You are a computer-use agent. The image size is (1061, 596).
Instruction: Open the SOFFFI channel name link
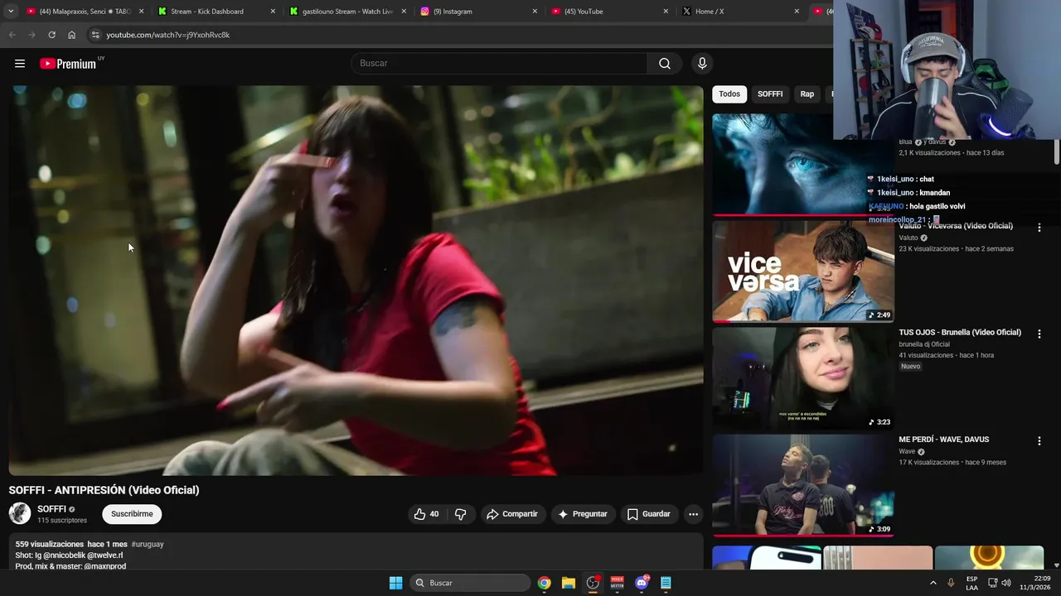[51, 509]
